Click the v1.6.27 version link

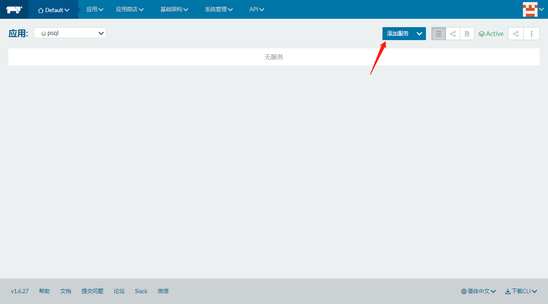[20, 291]
